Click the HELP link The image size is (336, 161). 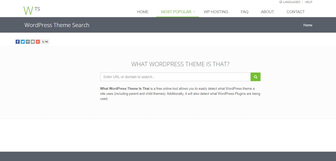point(308,2)
